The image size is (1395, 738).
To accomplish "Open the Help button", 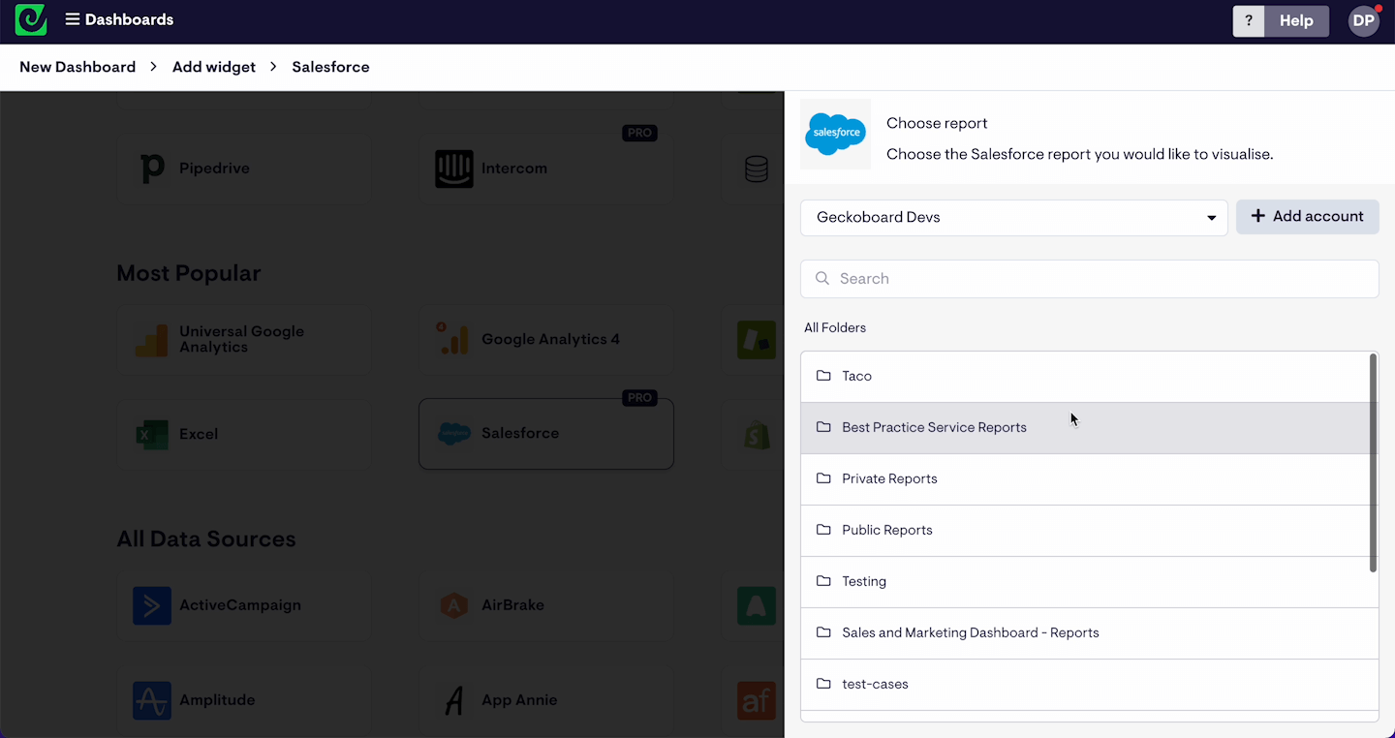I will [x=1296, y=20].
